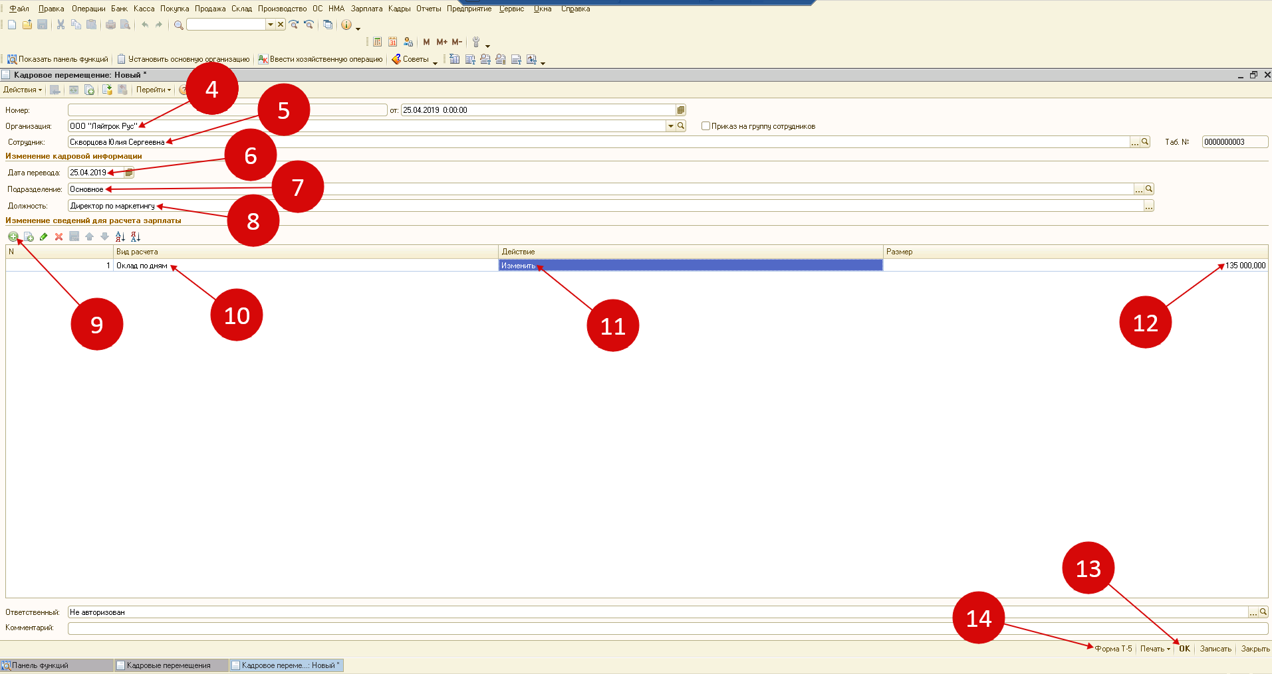Open the Сервис menu
1272x674 pixels.
tap(512, 9)
